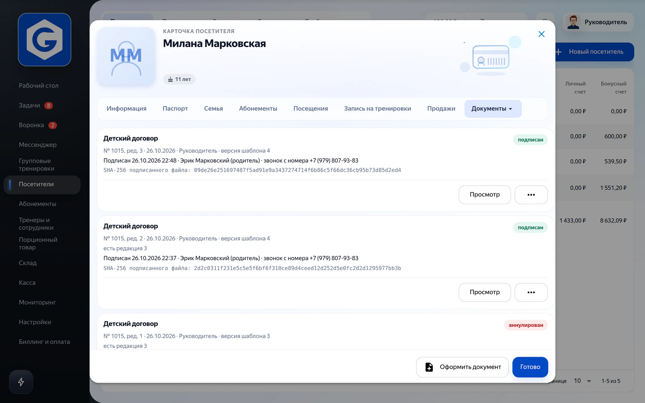Viewport: 645px width, 403px height.
Task: Go to the Абонементы tab
Action: pyautogui.click(x=258, y=109)
